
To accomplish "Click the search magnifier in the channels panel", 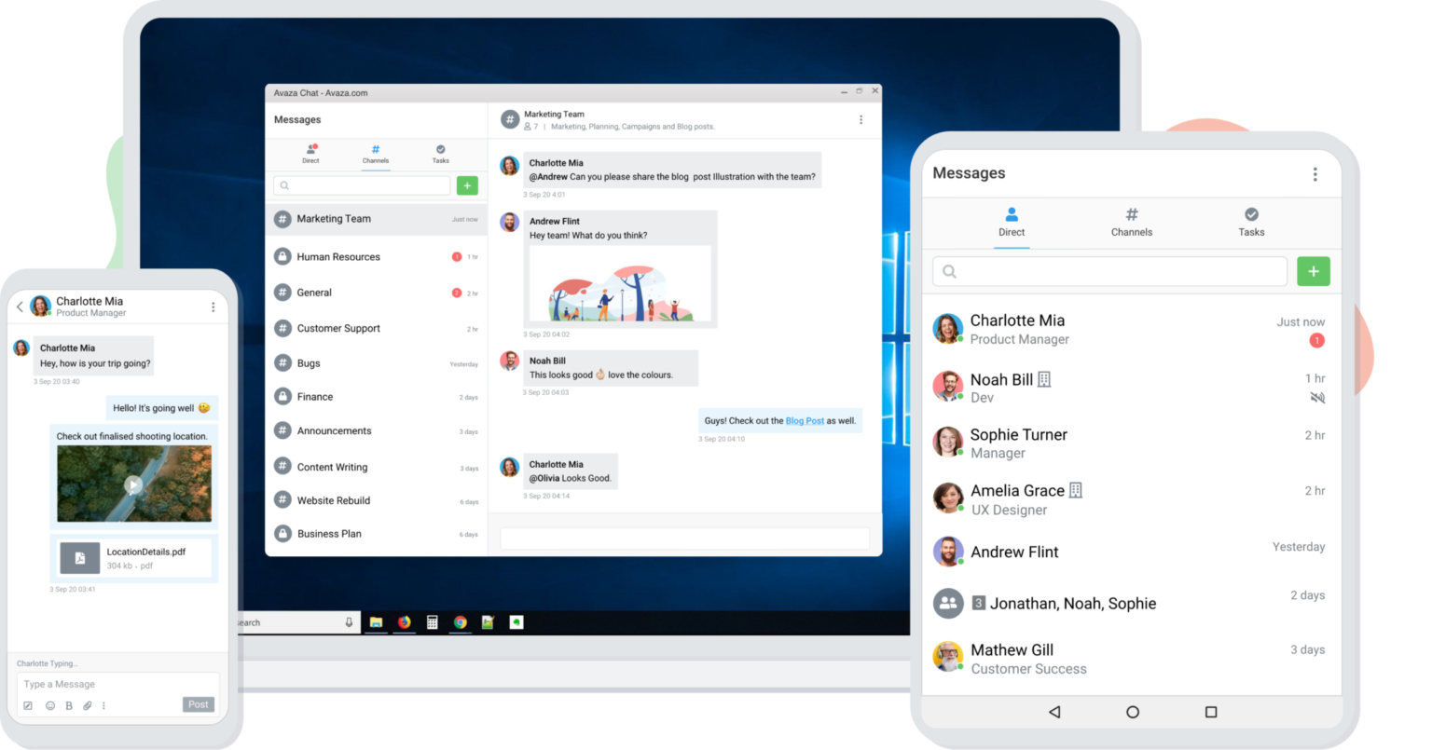I will click(283, 185).
